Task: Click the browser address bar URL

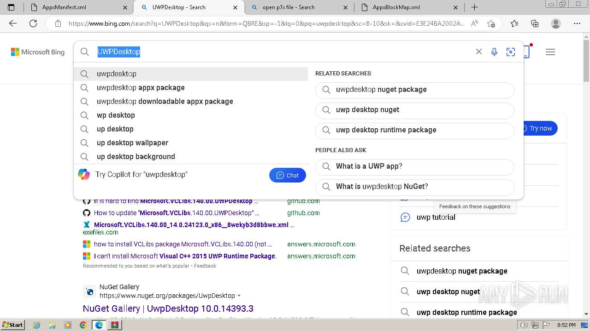Action: (266, 23)
